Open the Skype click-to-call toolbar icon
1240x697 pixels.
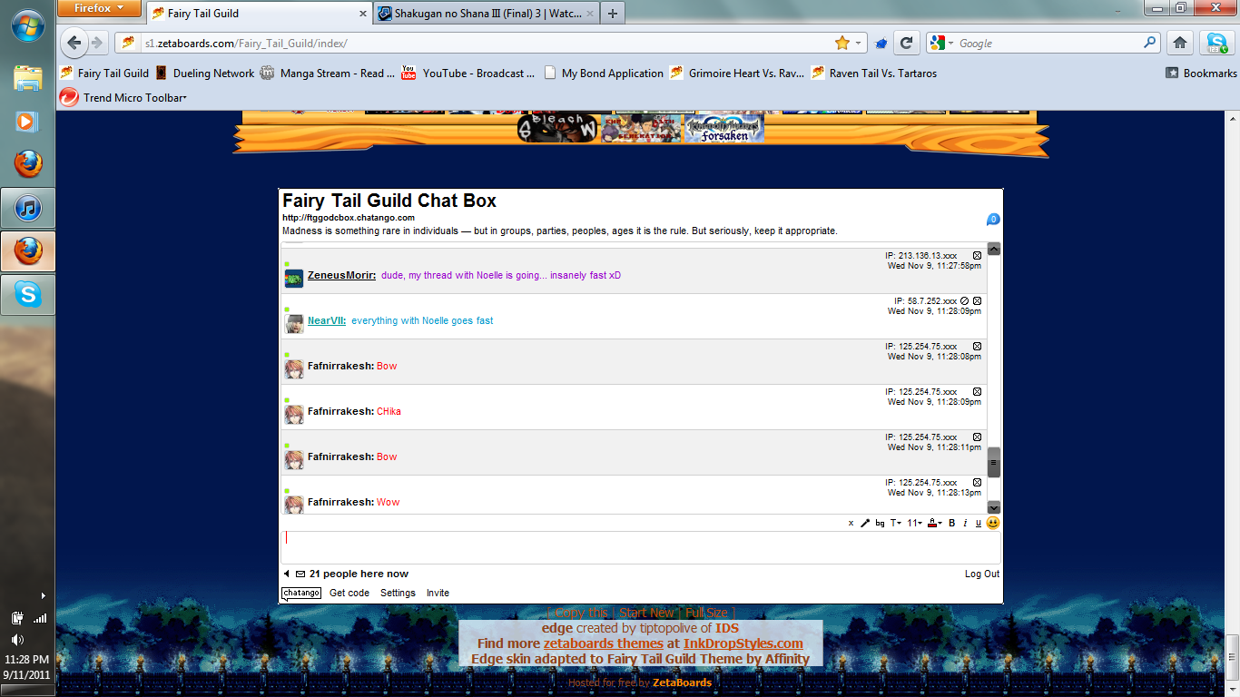pos(1215,43)
